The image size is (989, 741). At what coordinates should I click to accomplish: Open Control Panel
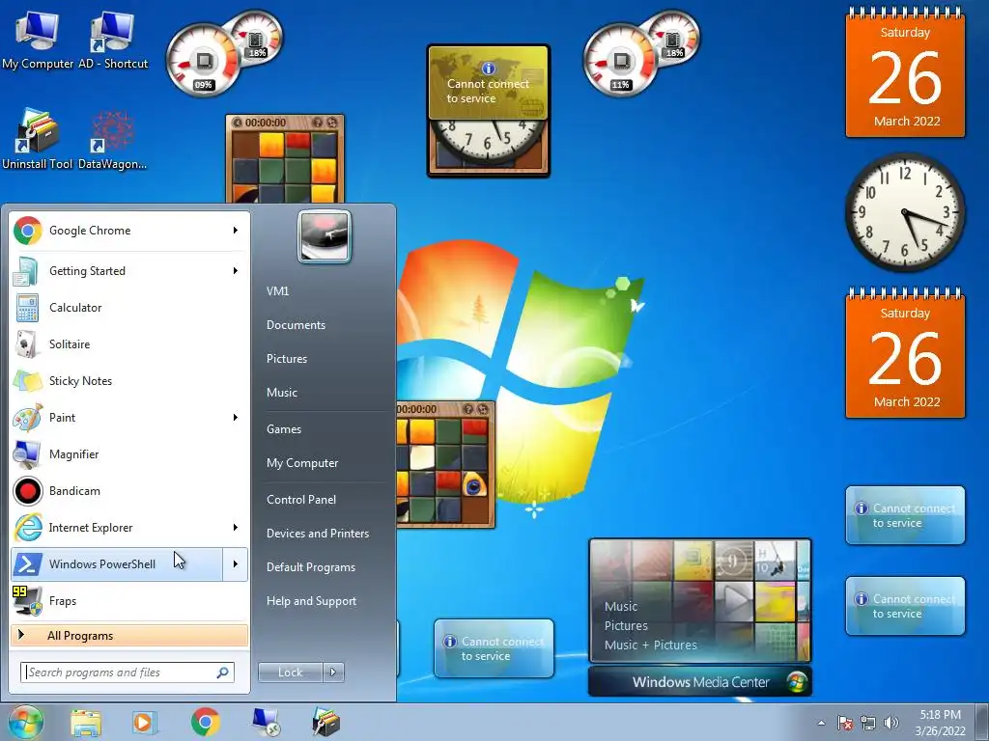coord(301,500)
